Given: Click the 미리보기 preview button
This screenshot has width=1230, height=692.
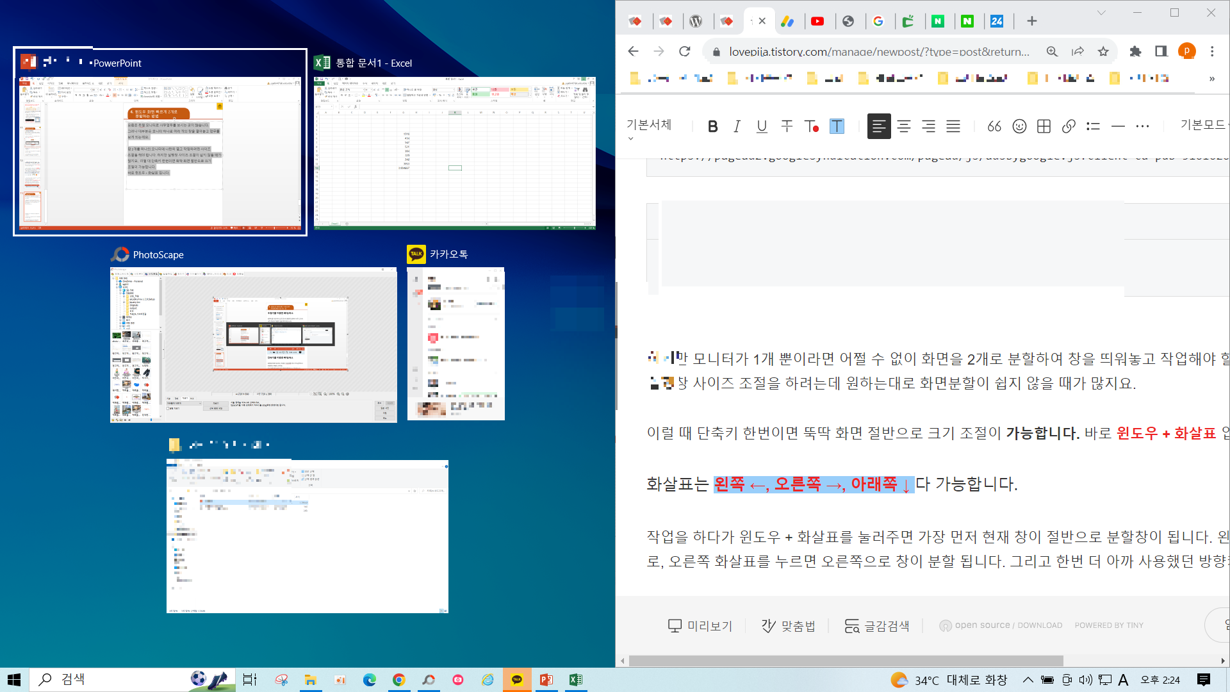Looking at the screenshot, I should pos(700,625).
